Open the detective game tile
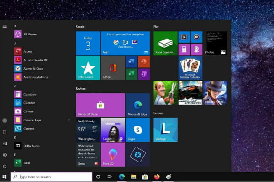 point(215,93)
